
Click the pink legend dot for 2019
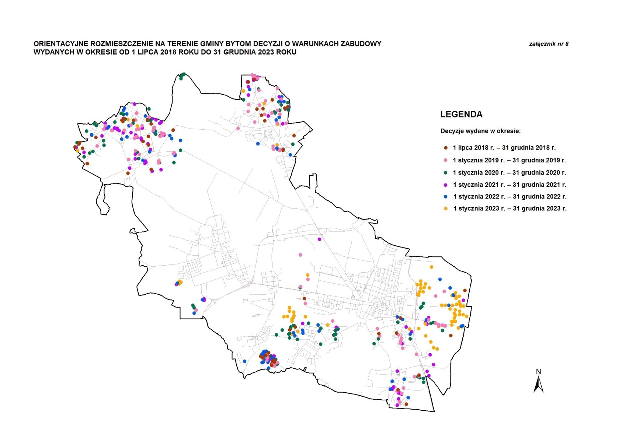(445, 160)
